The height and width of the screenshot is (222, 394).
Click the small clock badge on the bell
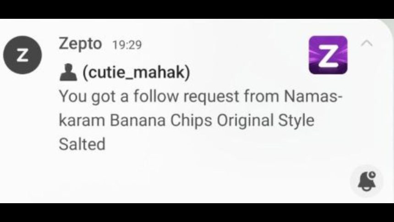(x=373, y=174)
